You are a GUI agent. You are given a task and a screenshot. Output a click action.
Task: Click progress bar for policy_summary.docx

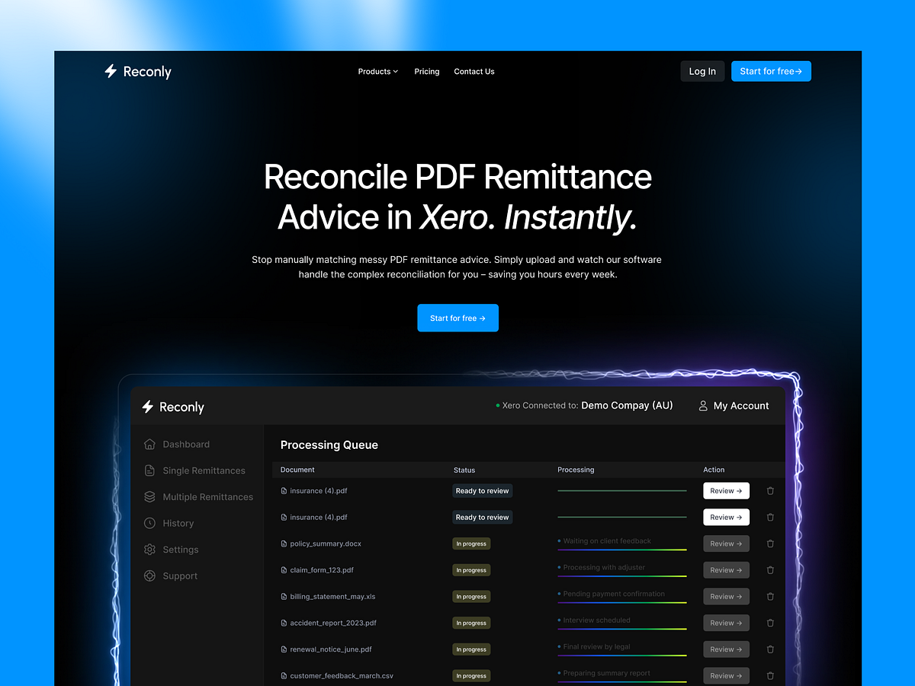(622, 550)
